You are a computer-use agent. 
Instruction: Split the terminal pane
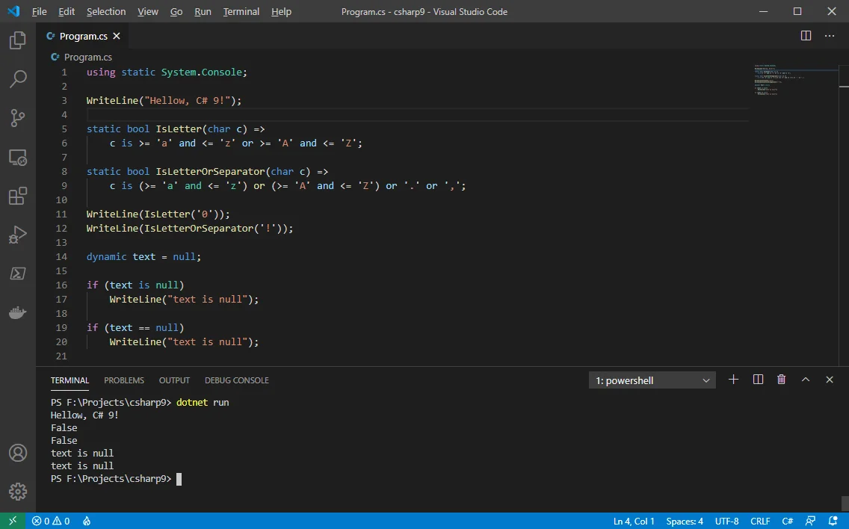pos(758,380)
